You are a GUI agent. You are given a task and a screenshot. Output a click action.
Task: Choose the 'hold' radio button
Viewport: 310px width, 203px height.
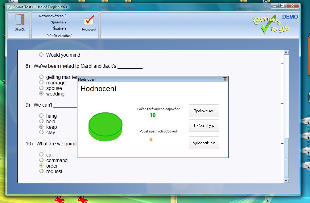pyautogui.click(x=41, y=121)
